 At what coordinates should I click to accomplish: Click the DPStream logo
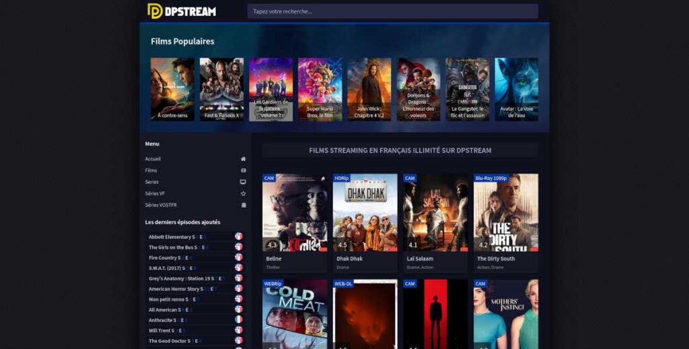pyautogui.click(x=182, y=11)
